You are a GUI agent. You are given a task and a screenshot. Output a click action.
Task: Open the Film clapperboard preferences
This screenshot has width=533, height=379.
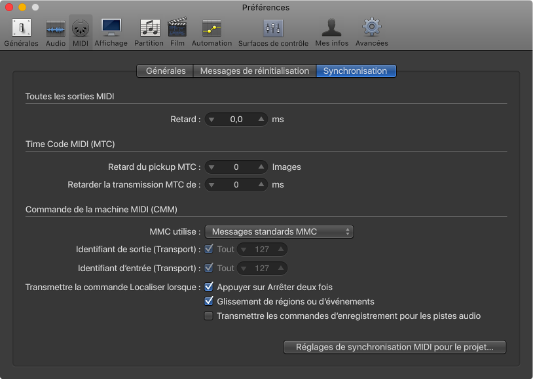tap(177, 29)
